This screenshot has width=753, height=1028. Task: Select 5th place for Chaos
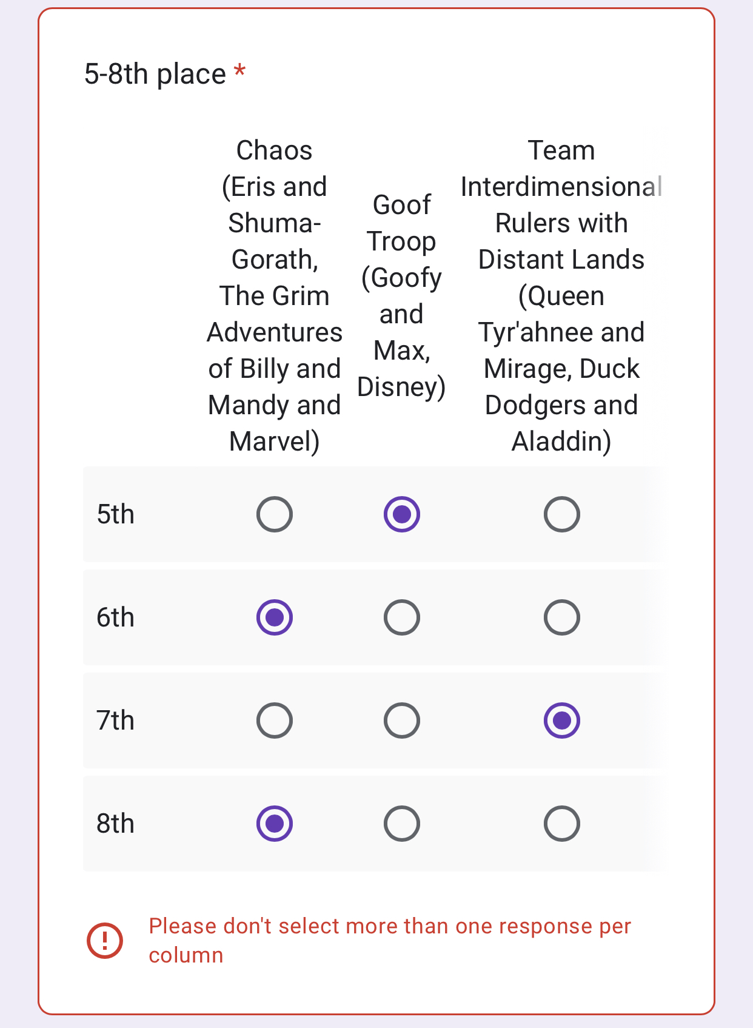275,514
